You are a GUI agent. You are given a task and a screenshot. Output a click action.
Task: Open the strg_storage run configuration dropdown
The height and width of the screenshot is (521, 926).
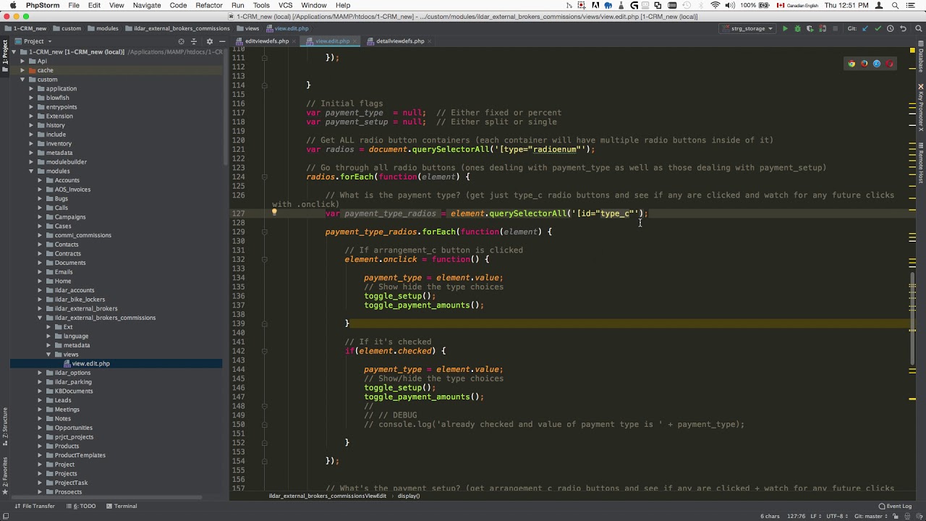(x=748, y=29)
